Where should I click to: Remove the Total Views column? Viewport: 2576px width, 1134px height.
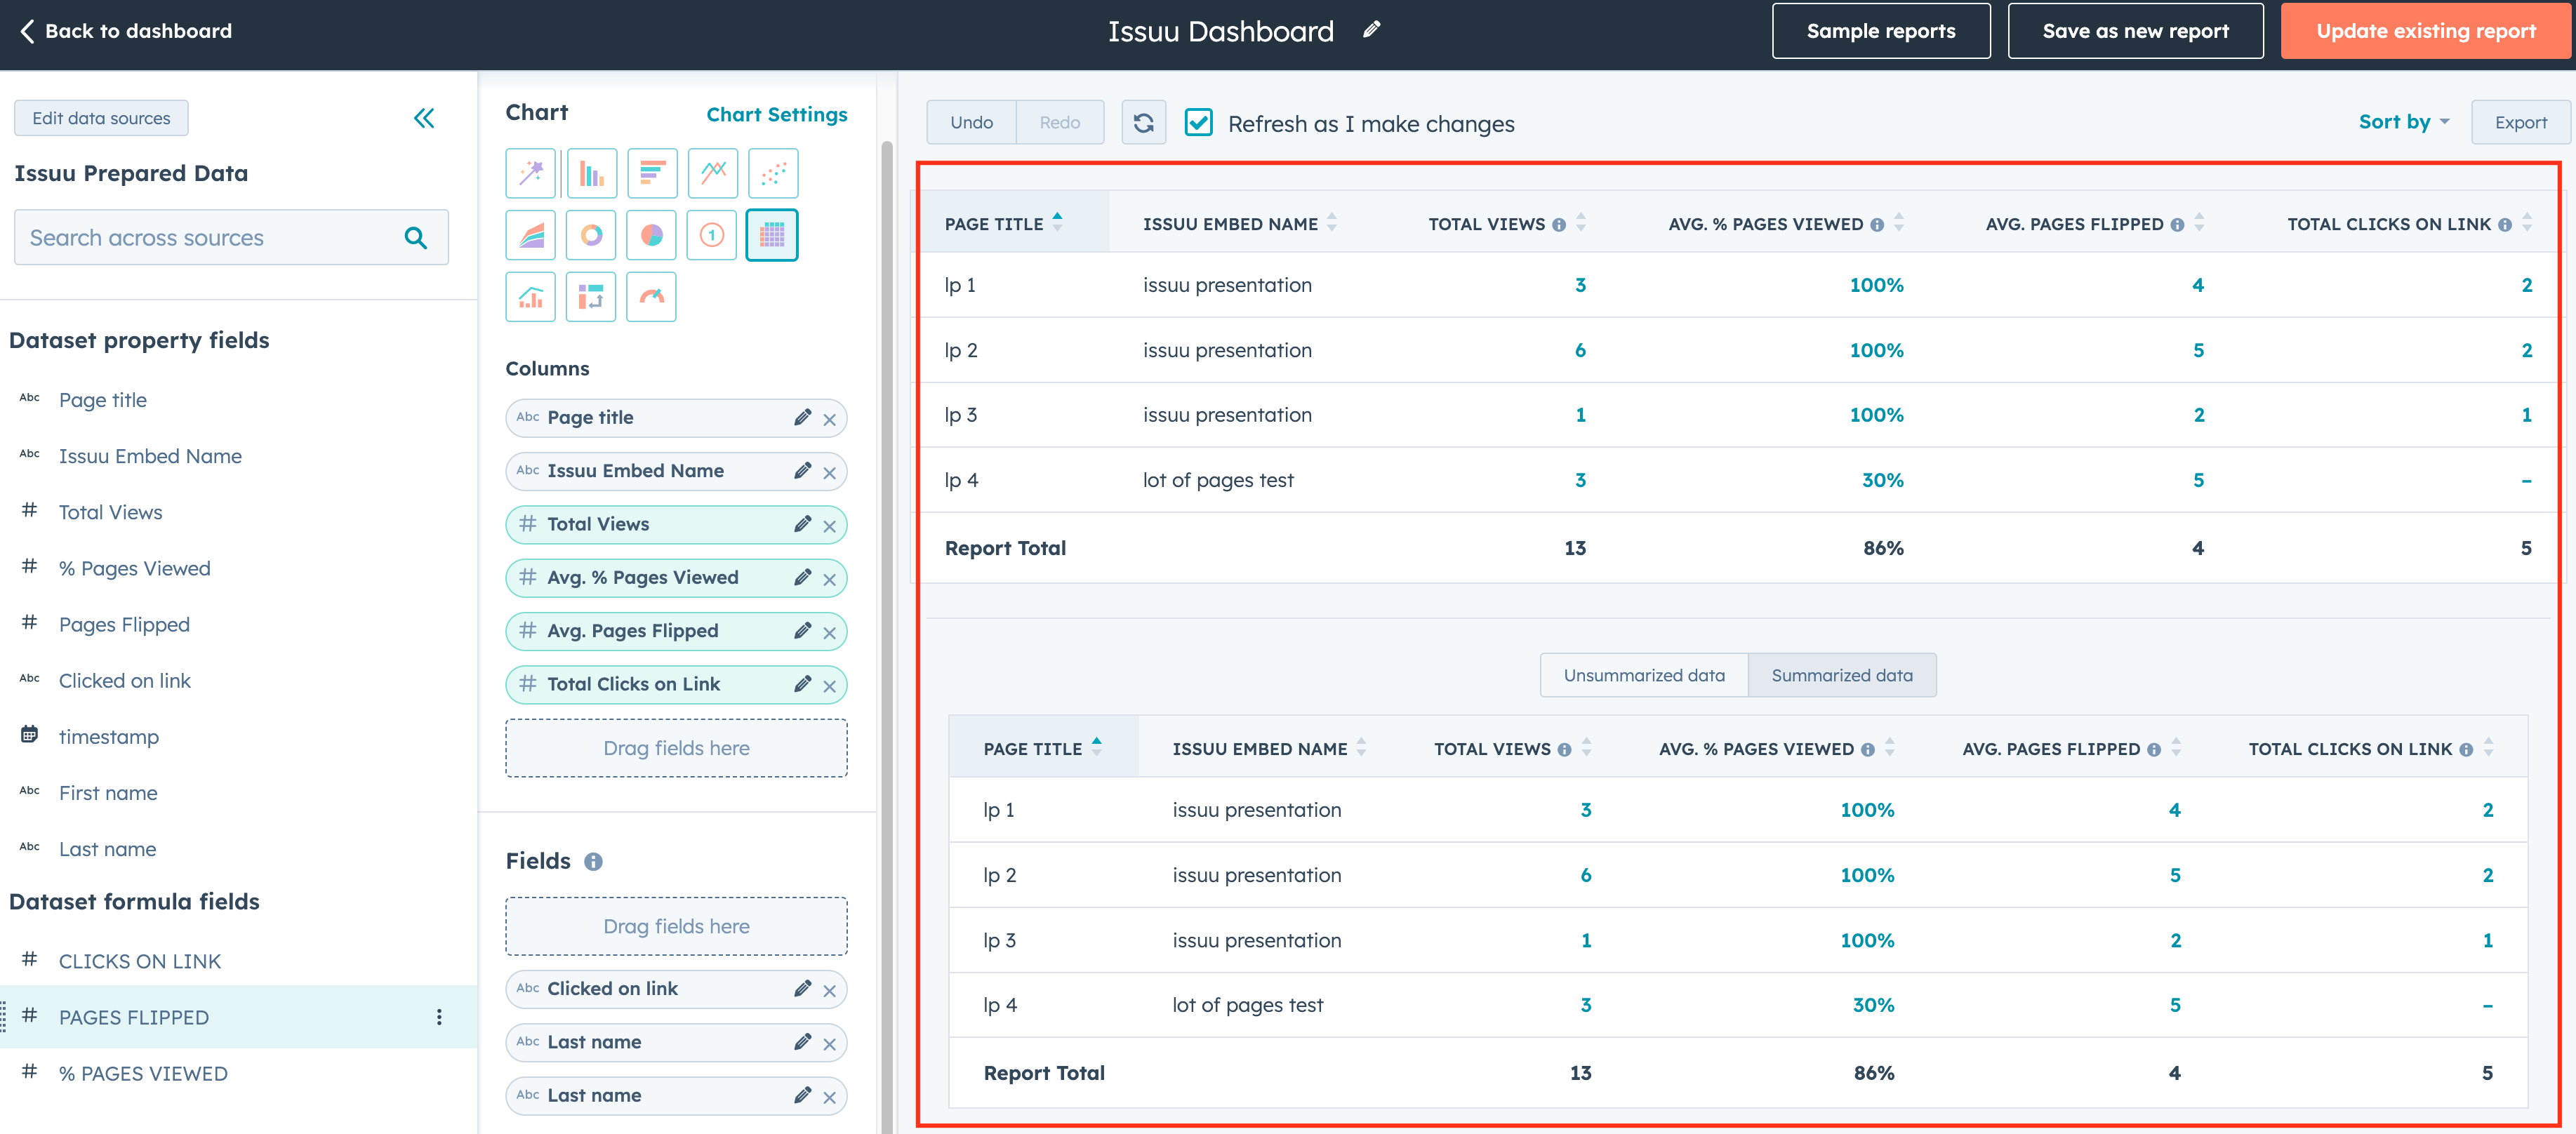[x=829, y=526]
